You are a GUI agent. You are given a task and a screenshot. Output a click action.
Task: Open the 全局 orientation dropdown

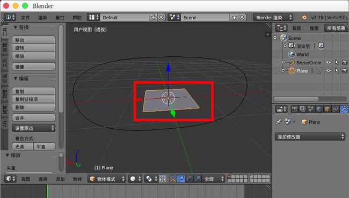(x=214, y=179)
